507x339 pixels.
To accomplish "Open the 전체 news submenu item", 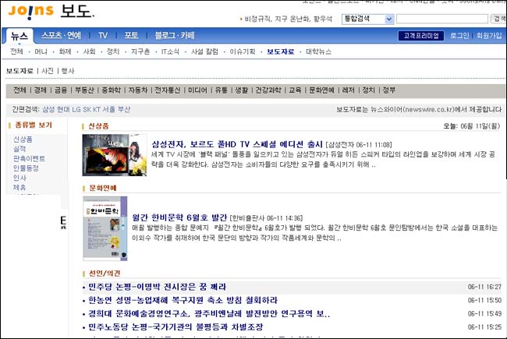I will [16, 51].
